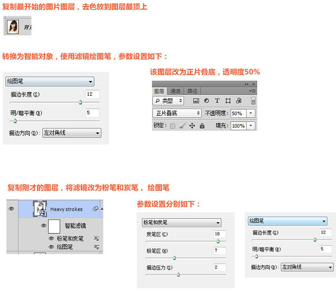
Task: Click the lock image pixels brush icon
Action: coord(182,126)
